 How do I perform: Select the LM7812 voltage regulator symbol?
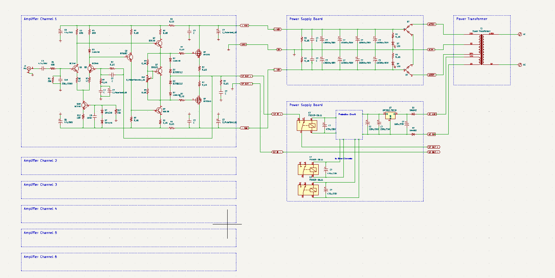390,115
